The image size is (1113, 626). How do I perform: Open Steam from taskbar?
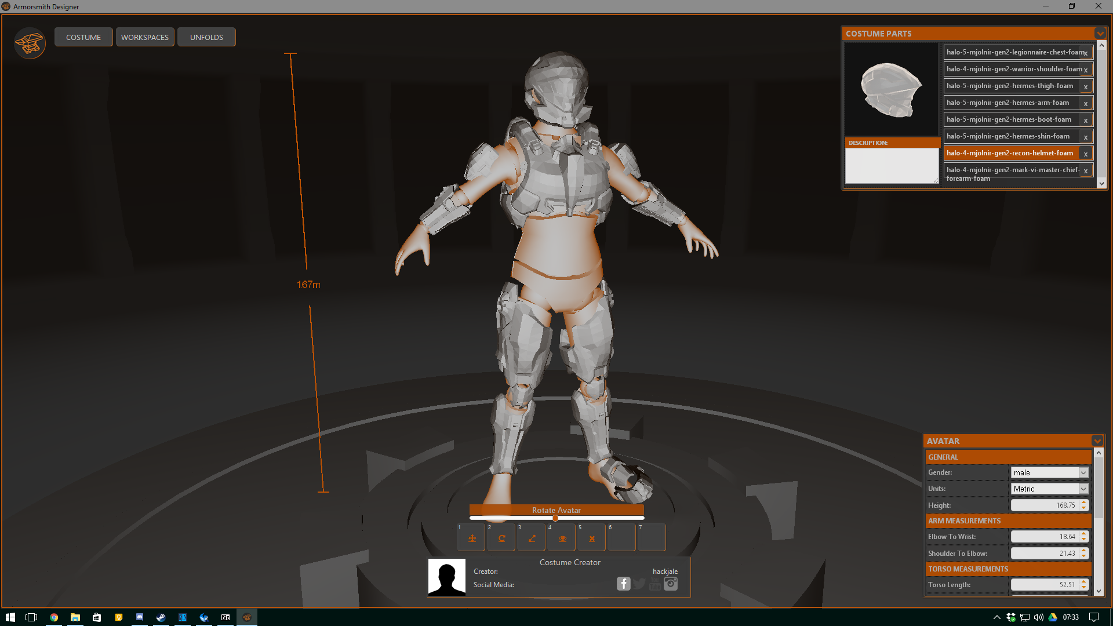(x=161, y=617)
